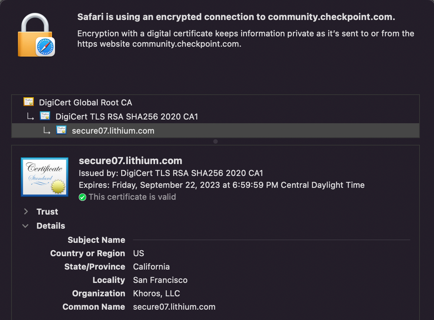Click the certificate expiration date line
This screenshot has width=434, height=320.
coord(222,185)
